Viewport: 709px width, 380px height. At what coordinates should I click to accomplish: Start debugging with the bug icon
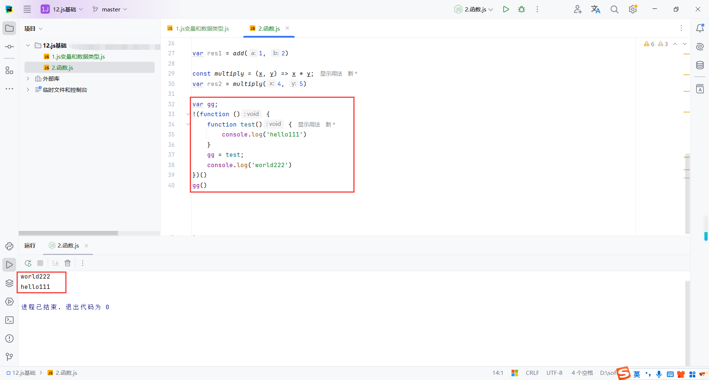click(521, 9)
